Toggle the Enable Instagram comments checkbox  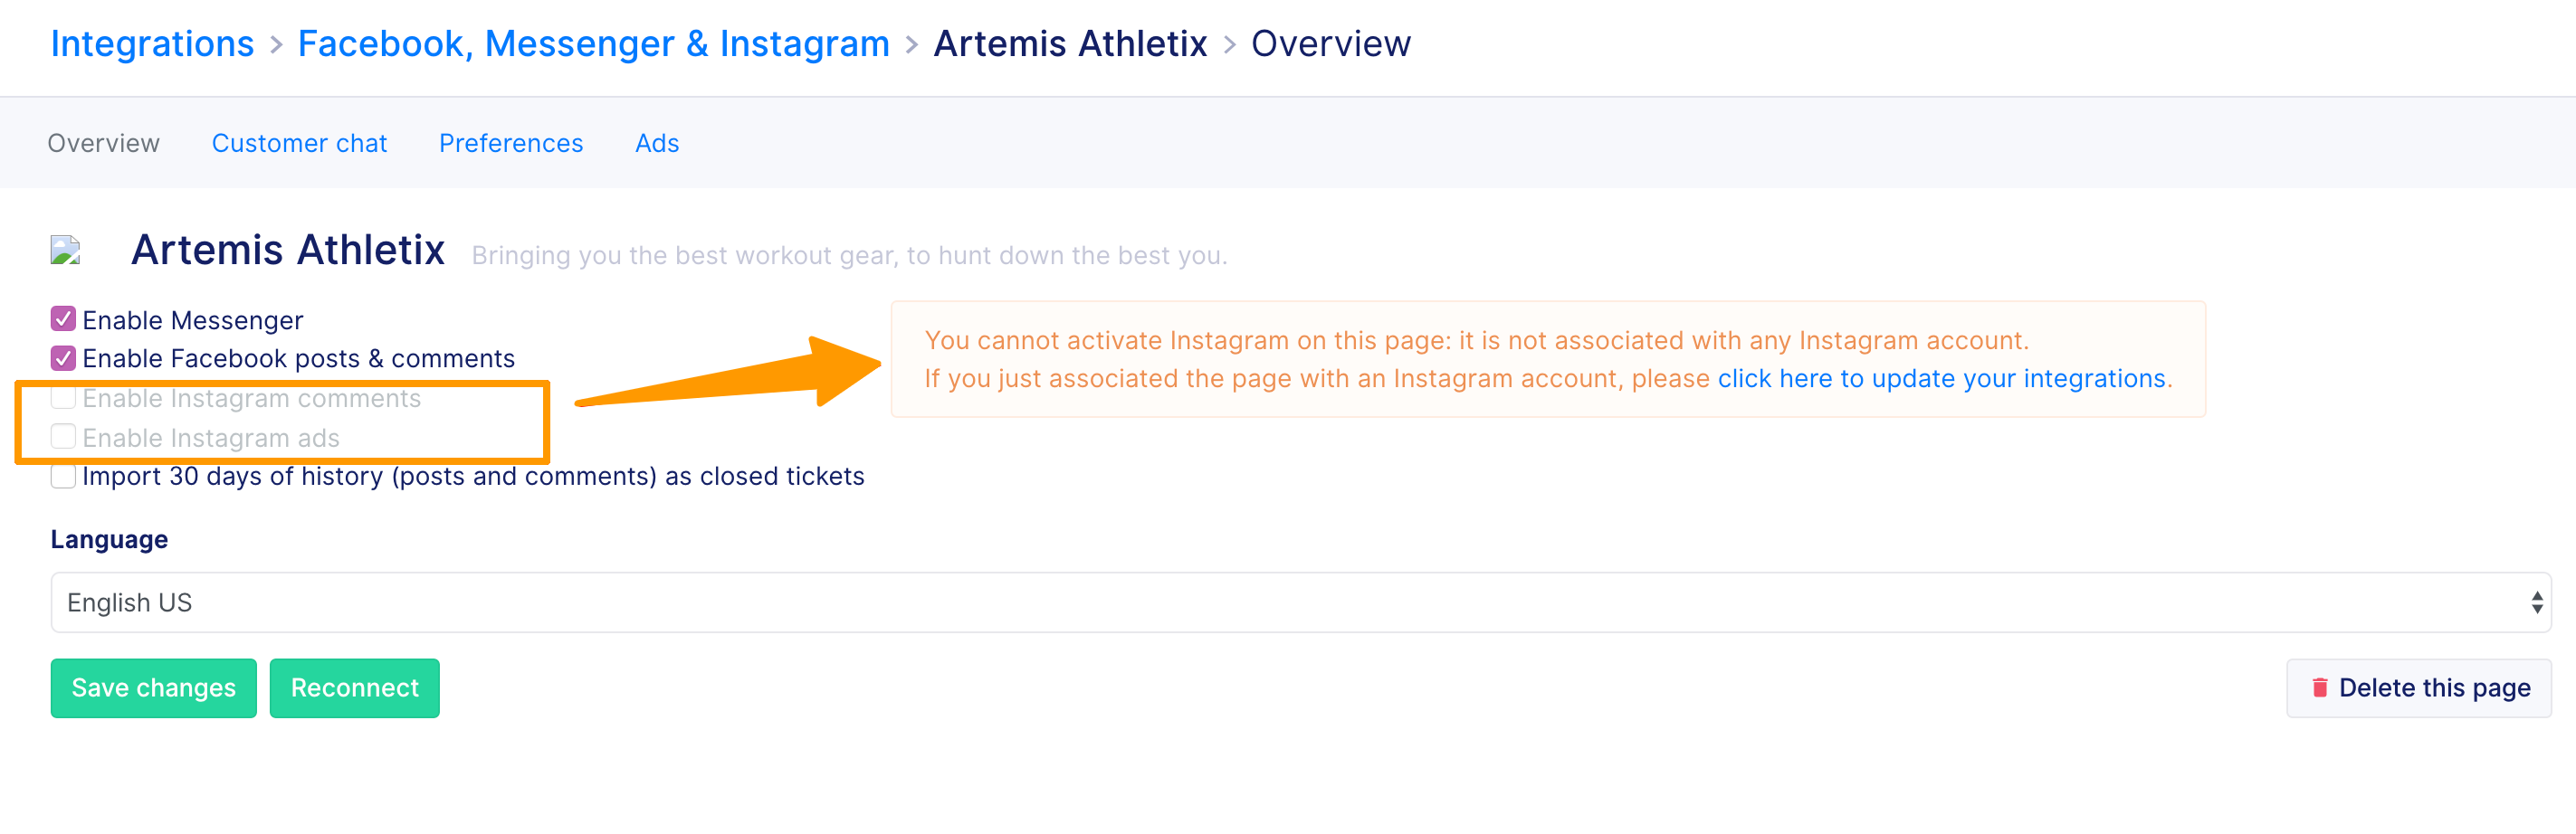pos(63,397)
